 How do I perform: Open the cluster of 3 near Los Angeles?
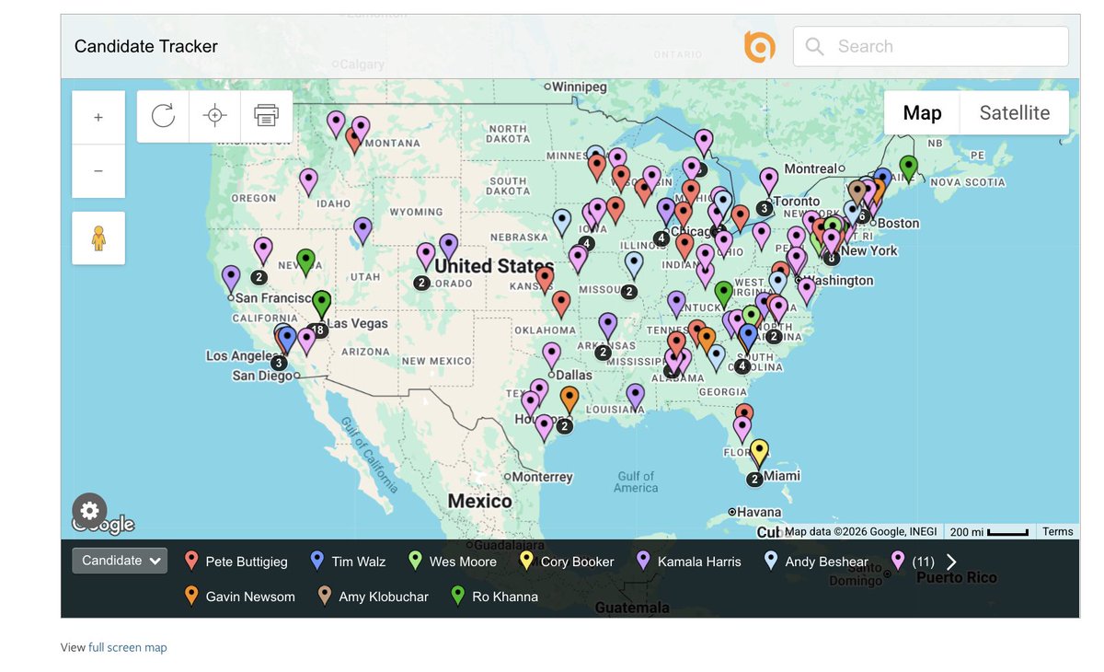click(279, 363)
